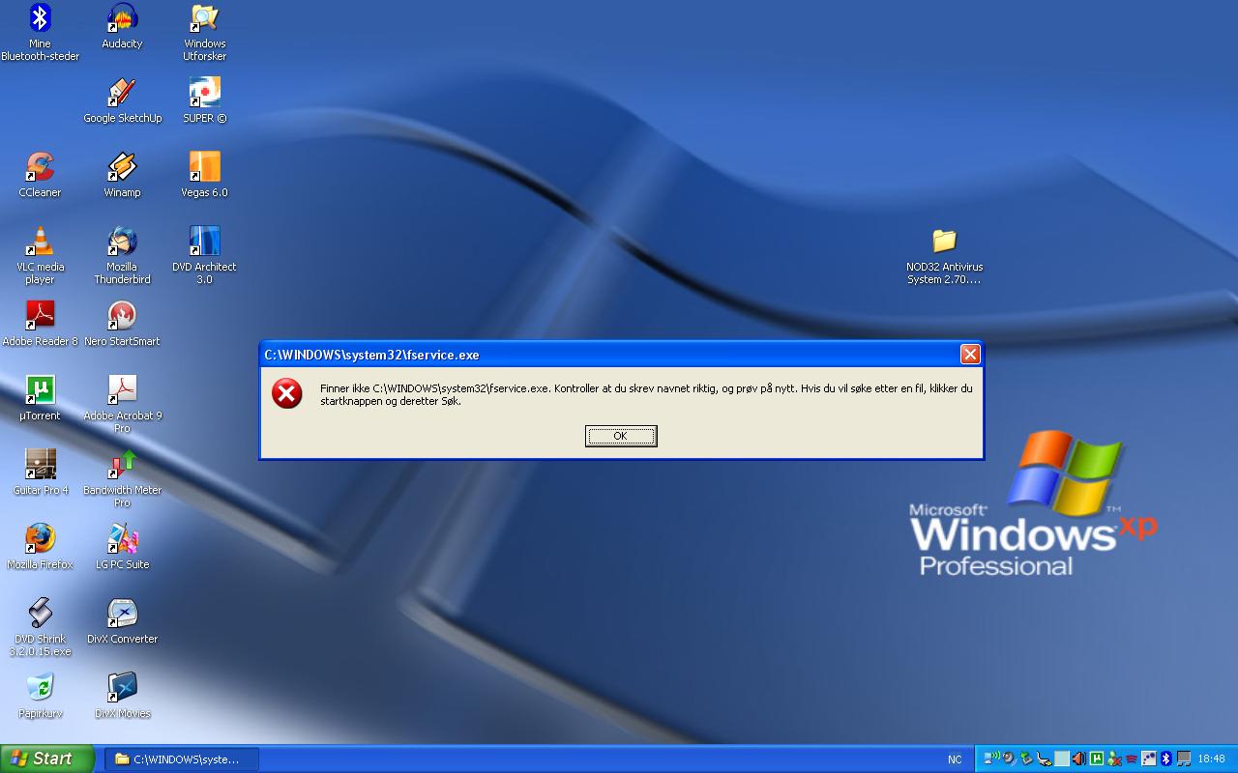Click OK in the fservice.exe error dialog
The image size is (1238, 773).
(621, 436)
